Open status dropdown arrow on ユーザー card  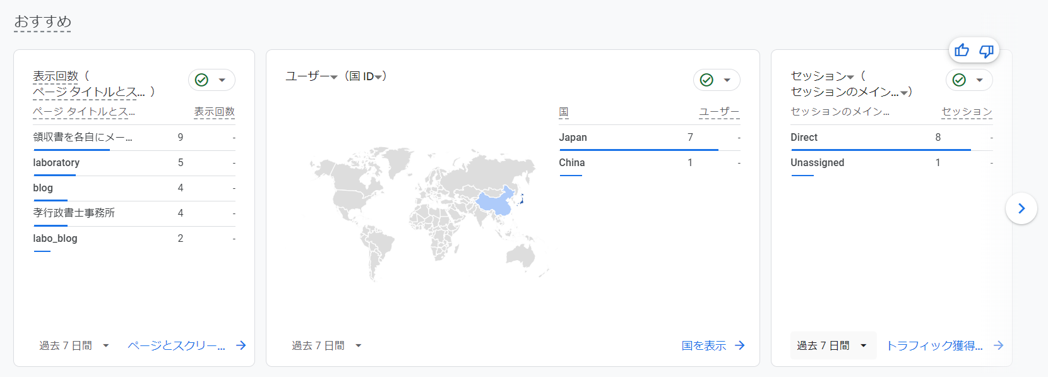pyautogui.click(x=727, y=80)
